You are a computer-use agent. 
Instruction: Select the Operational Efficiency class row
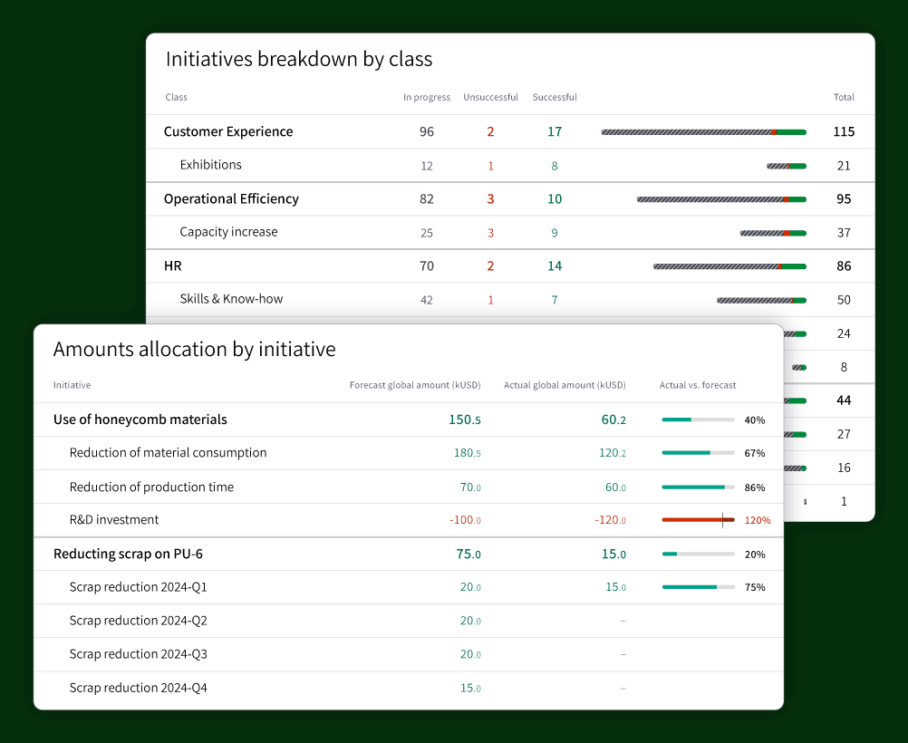510,199
